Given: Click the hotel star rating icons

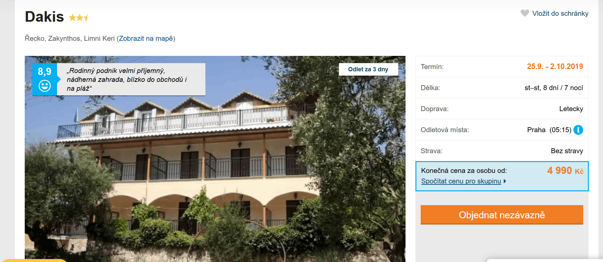Looking at the screenshot, I should 78,17.
